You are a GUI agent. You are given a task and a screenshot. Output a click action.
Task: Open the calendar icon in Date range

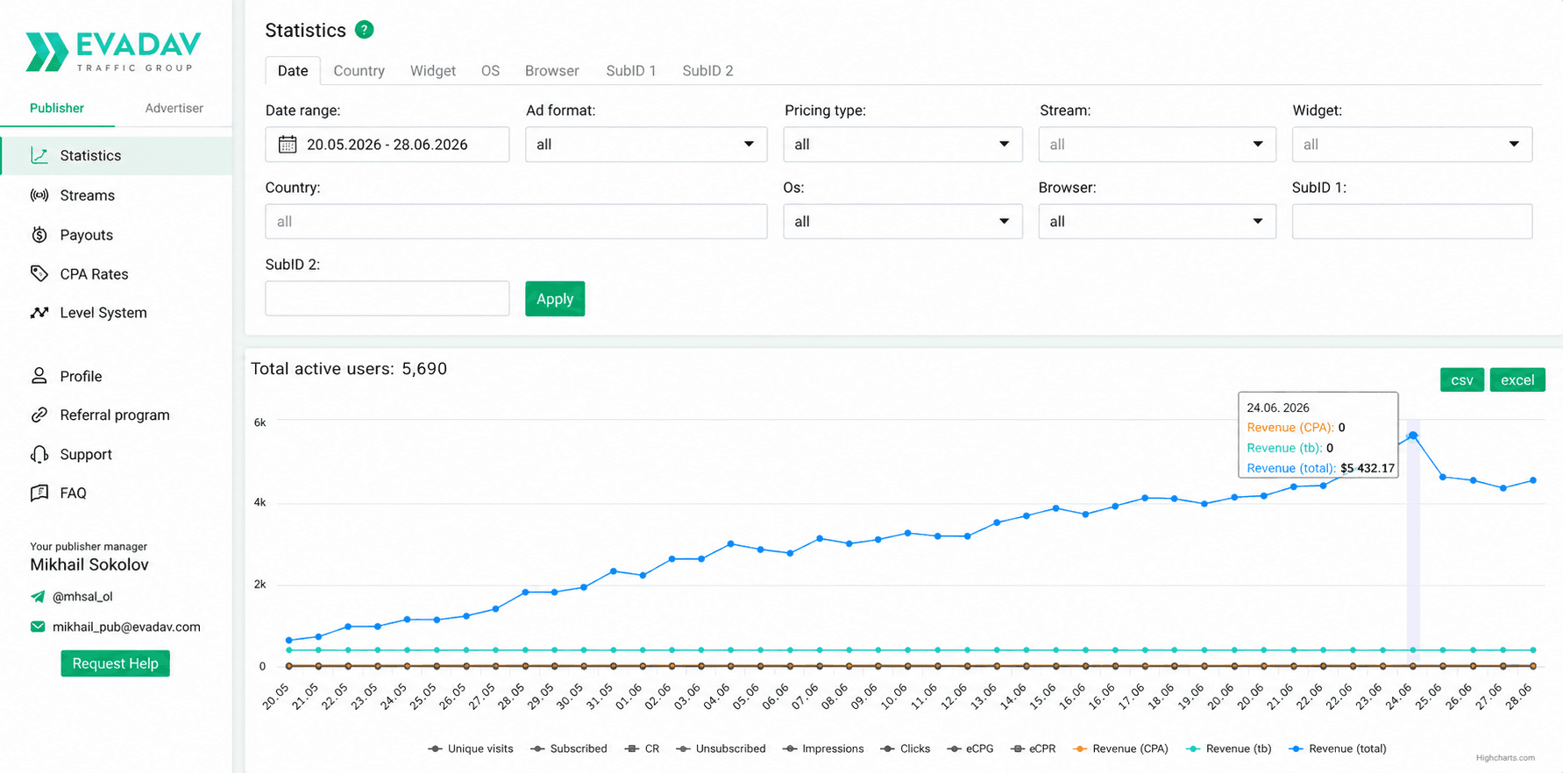point(288,145)
